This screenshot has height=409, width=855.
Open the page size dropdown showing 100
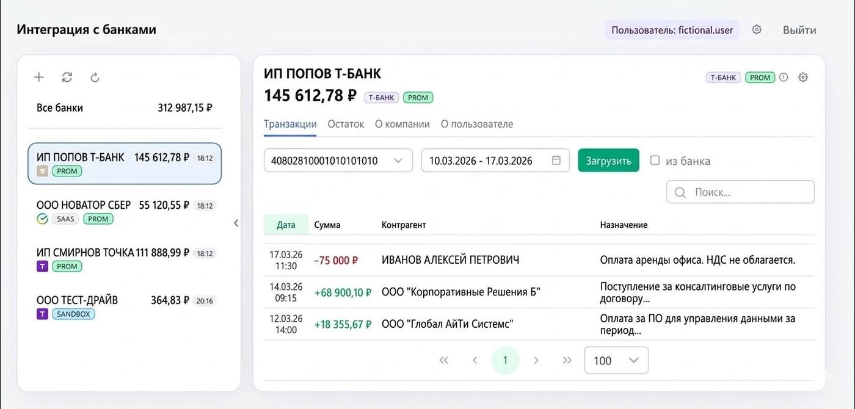[x=616, y=360]
